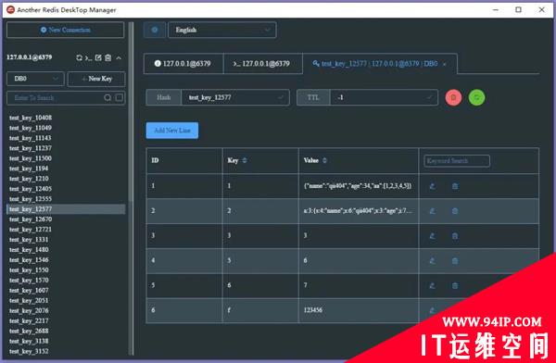Edit hash row with key 2
This screenshot has height=363, width=556.
coord(432,211)
